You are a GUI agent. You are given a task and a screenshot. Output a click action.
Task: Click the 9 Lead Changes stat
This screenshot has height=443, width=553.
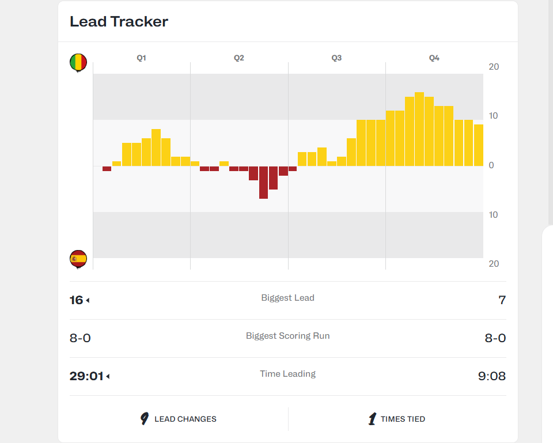coord(178,419)
